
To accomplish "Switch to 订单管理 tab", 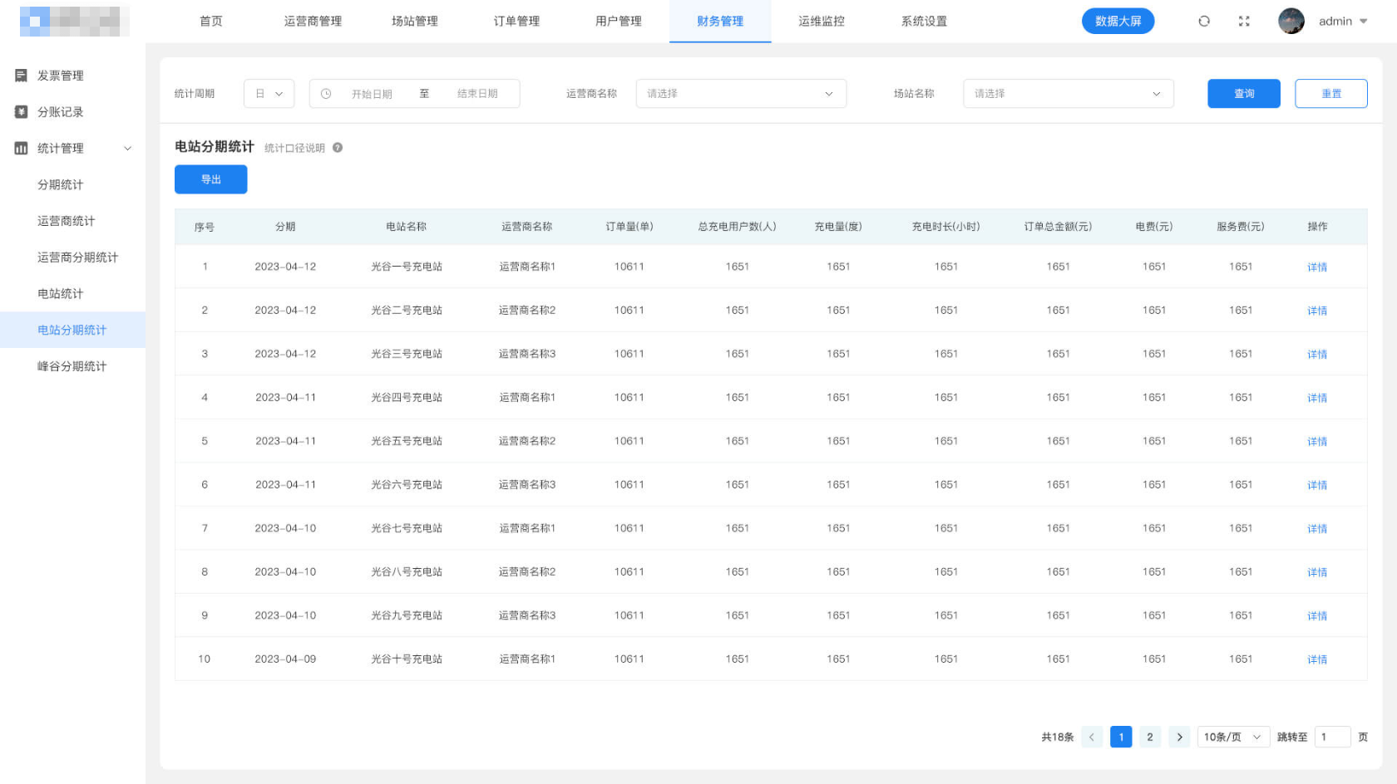I will pos(516,22).
